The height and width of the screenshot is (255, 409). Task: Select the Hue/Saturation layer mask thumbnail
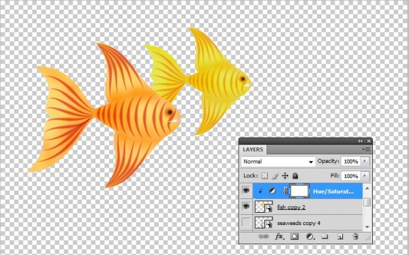(x=299, y=191)
